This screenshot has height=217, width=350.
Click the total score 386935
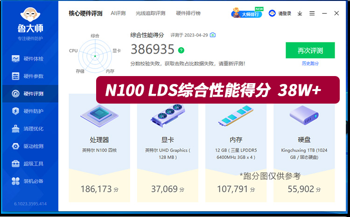click(153, 49)
